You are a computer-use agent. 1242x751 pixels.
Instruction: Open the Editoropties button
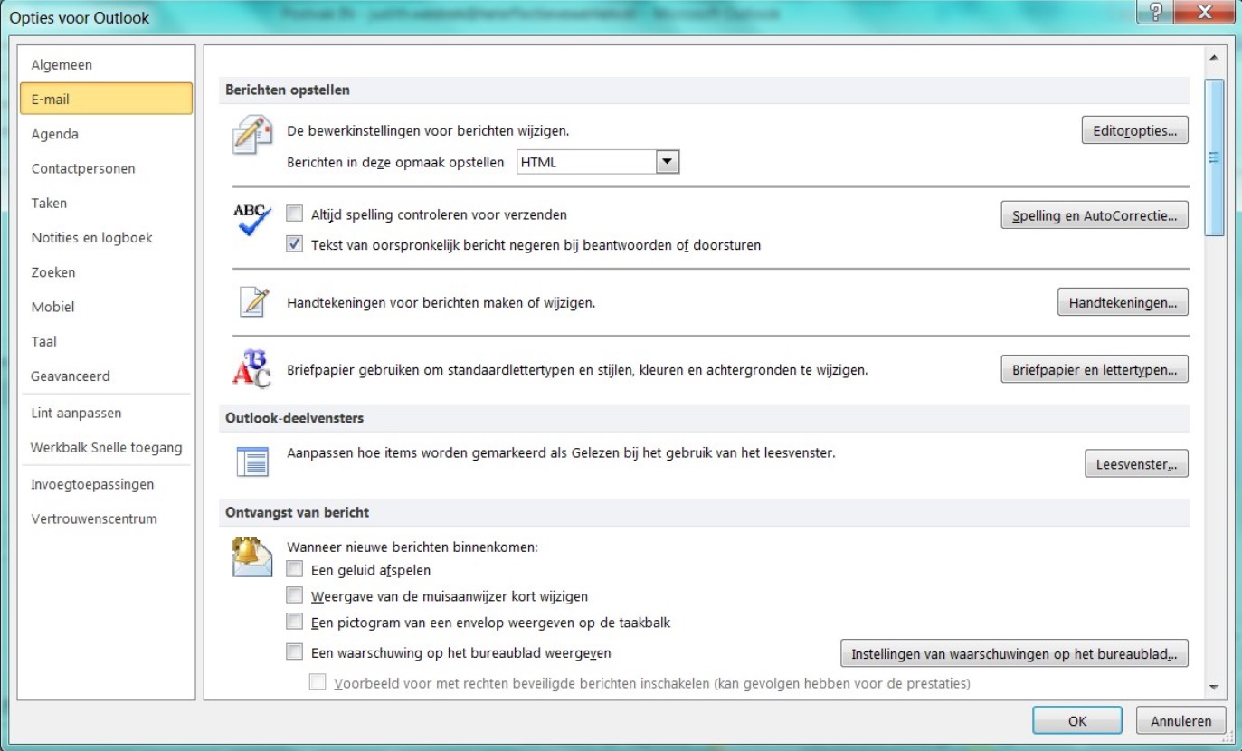coord(1134,130)
